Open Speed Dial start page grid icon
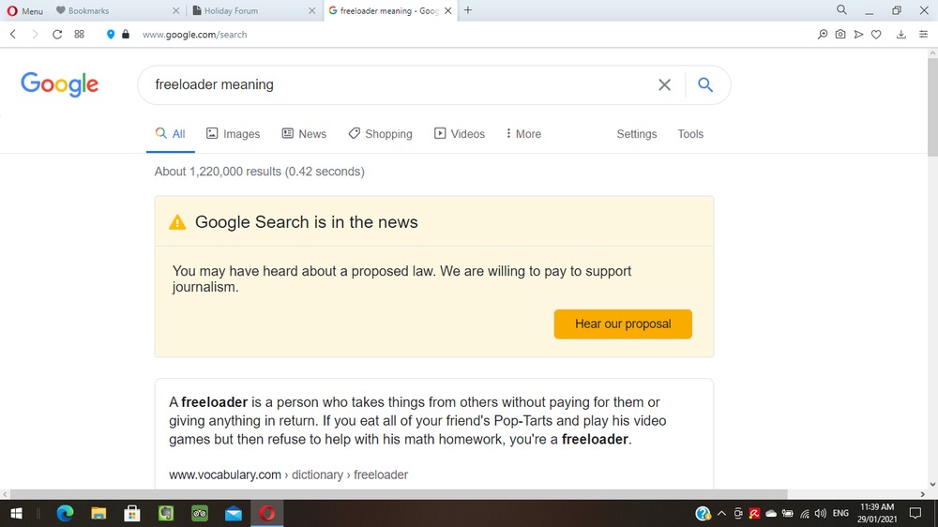938x527 pixels. coord(80,35)
